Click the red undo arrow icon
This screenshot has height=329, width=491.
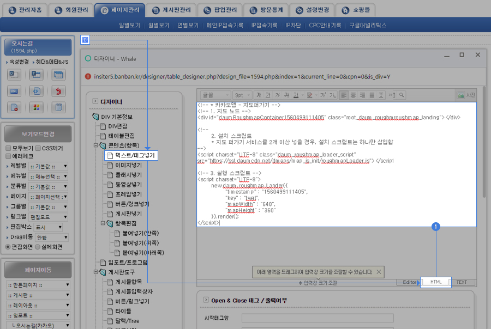[58, 91]
